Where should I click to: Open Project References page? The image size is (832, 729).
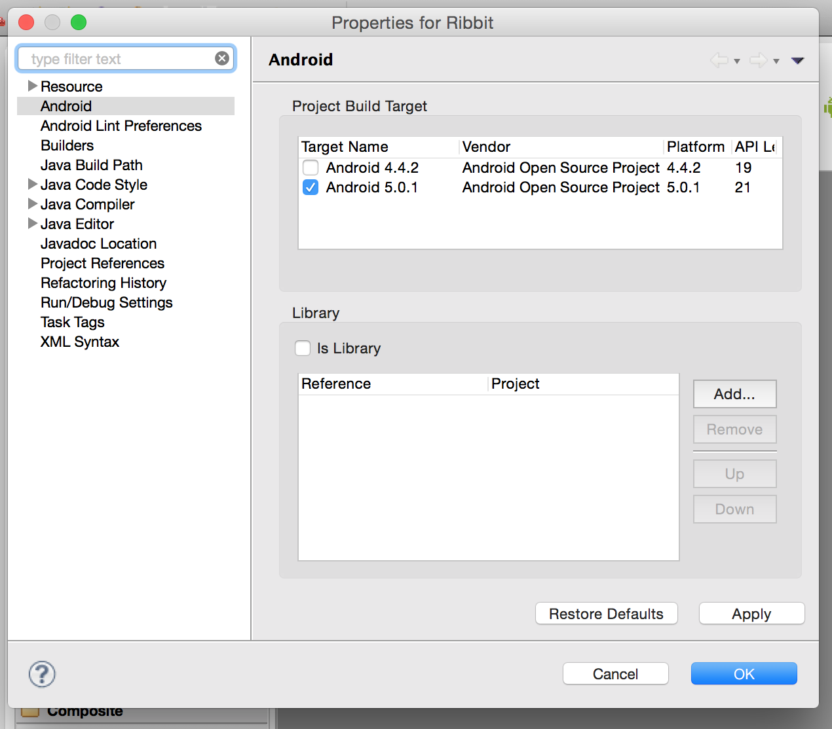click(103, 263)
